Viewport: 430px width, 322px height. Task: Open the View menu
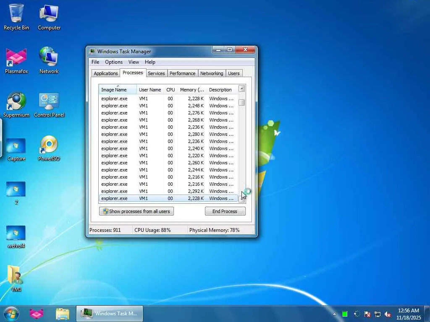click(x=134, y=62)
